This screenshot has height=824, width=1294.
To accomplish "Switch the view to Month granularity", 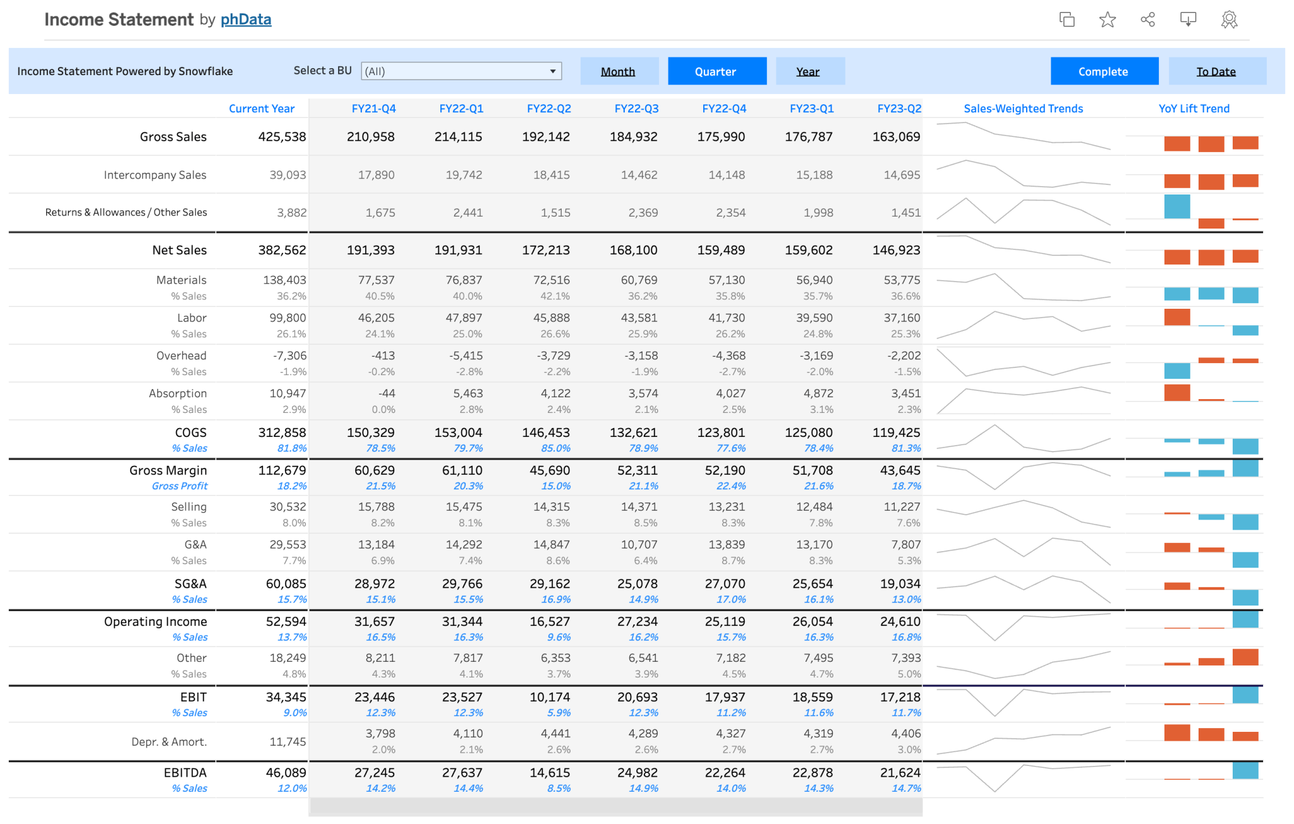I will [619, 71].
